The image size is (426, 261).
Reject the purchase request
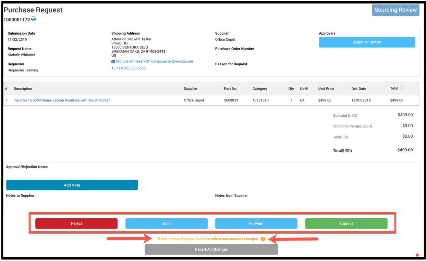76,223
